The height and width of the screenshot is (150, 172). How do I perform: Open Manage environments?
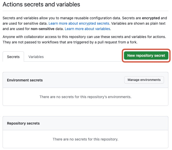tap(144, 80)
